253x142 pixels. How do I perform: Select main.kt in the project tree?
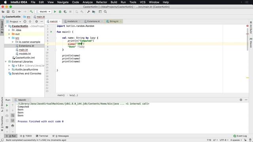[23, 50]
